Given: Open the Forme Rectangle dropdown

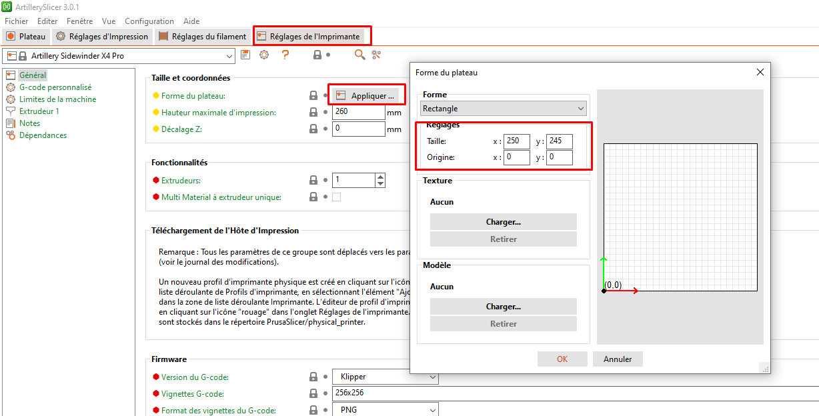Looking at the screenshot, I should 504,109.
